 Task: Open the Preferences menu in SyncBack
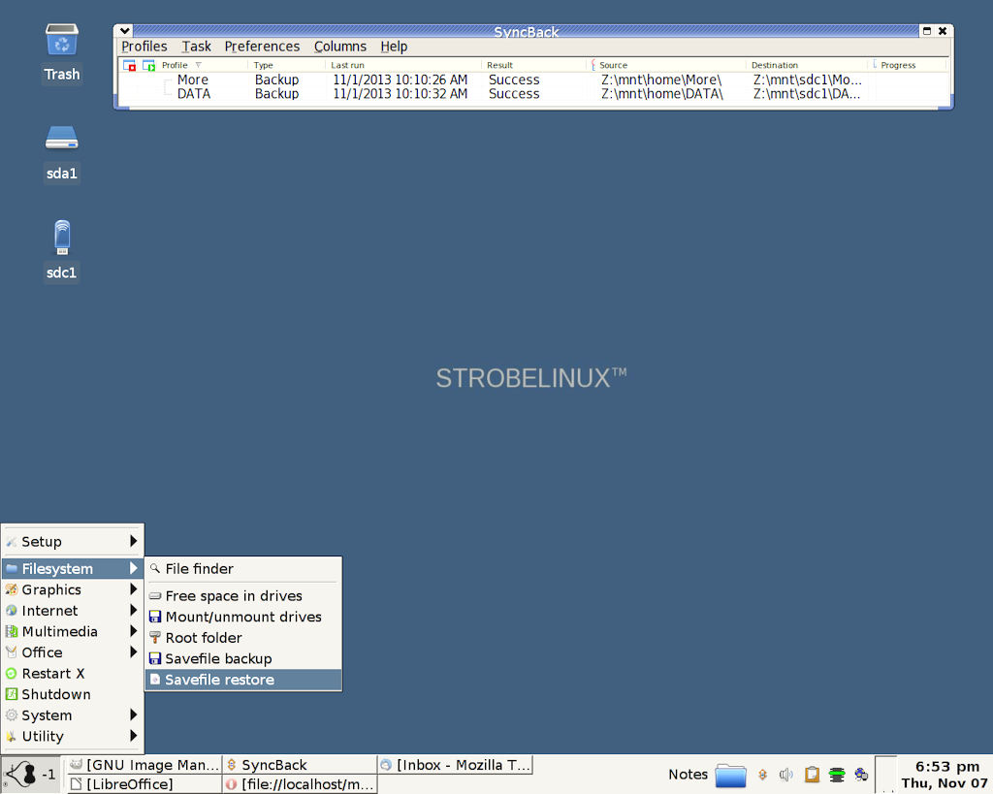(262, 47)
